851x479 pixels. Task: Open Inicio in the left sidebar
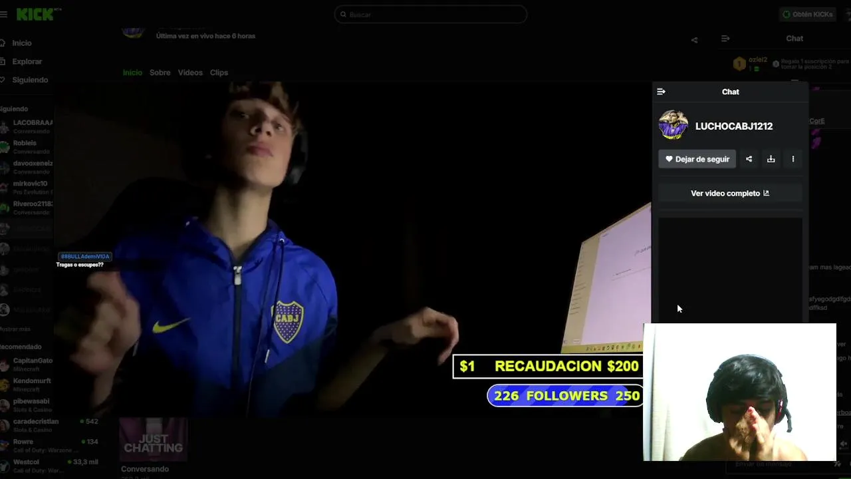tap(21, 43)
